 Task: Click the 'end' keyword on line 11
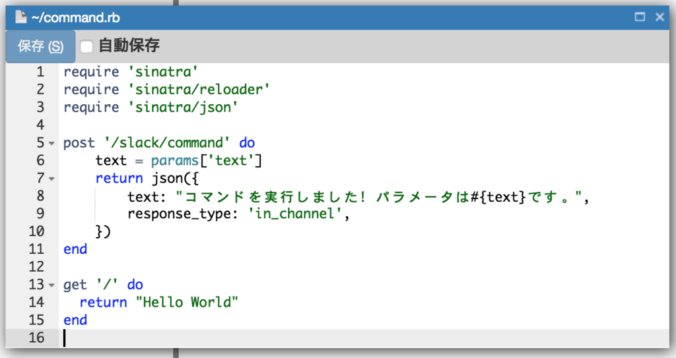[75, 249]
